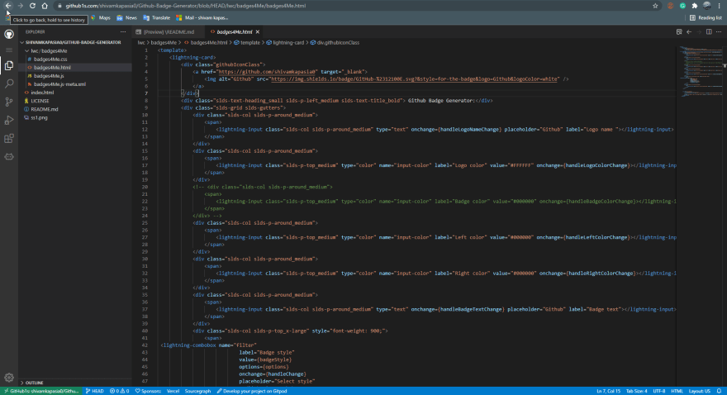Image resolution: width=727 pixels, height=395 pixels.
Task: Click Sponsors in status bar
Action: coord(148,391)
